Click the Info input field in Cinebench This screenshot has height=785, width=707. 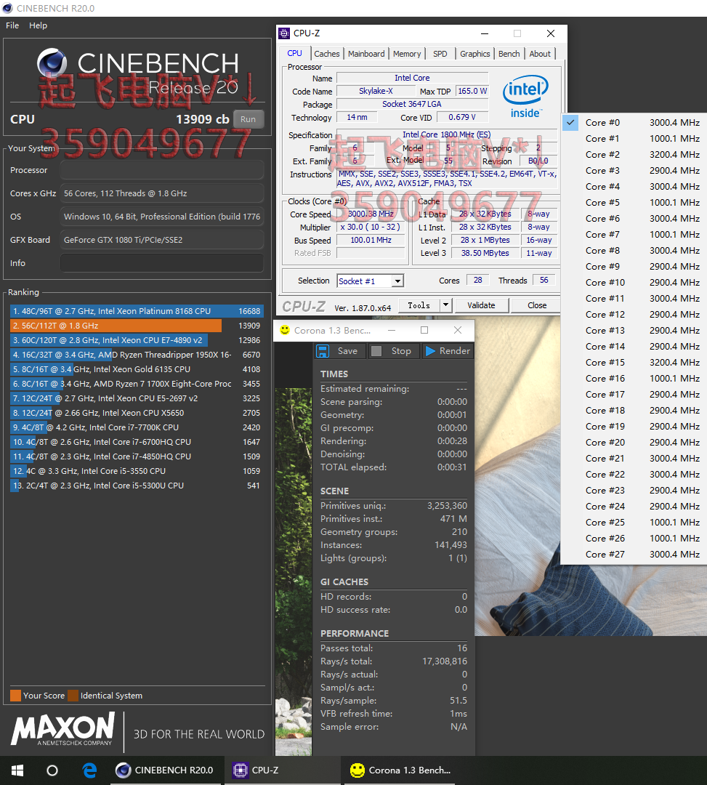pyautogui.click(x=162, y=263)
